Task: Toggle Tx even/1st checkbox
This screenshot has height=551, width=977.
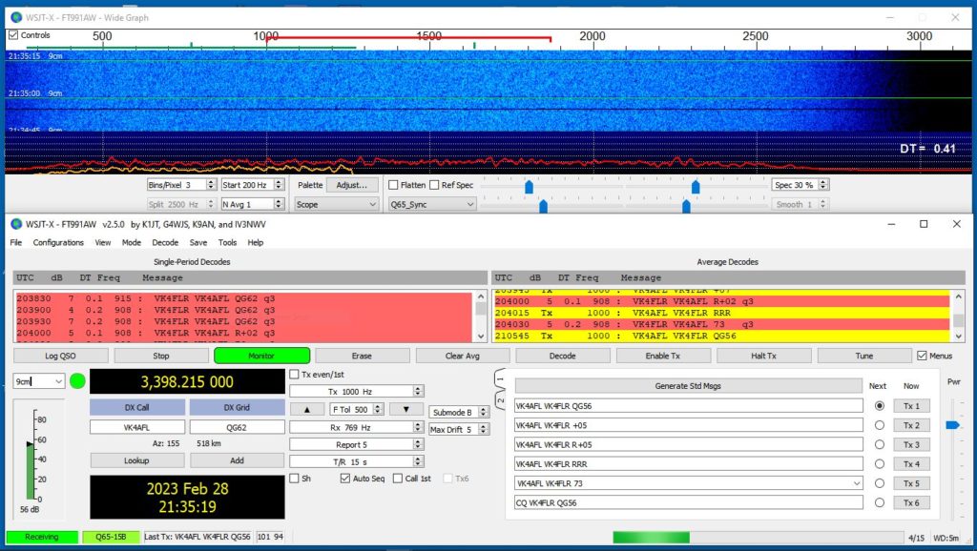Action: [x=294, y=375]
